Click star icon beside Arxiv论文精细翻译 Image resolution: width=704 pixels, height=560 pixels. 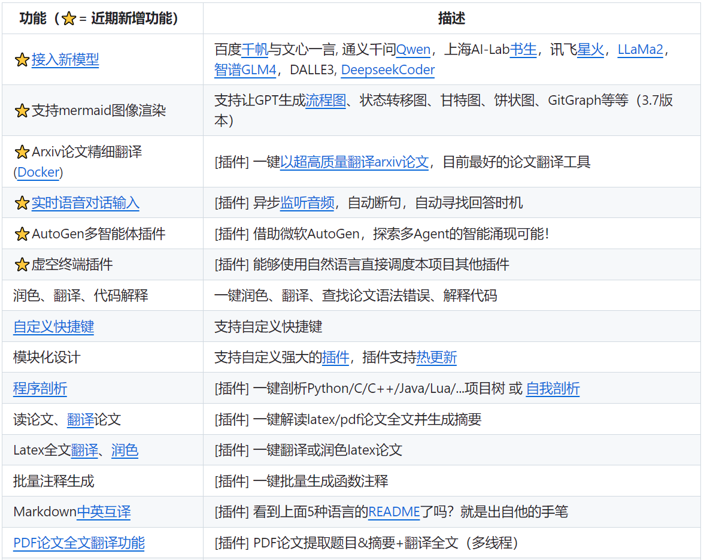pyautogui.click(x=22, y=152)
